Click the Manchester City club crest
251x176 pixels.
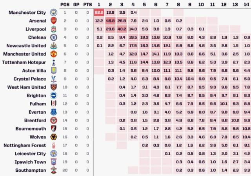click(53, 13)
